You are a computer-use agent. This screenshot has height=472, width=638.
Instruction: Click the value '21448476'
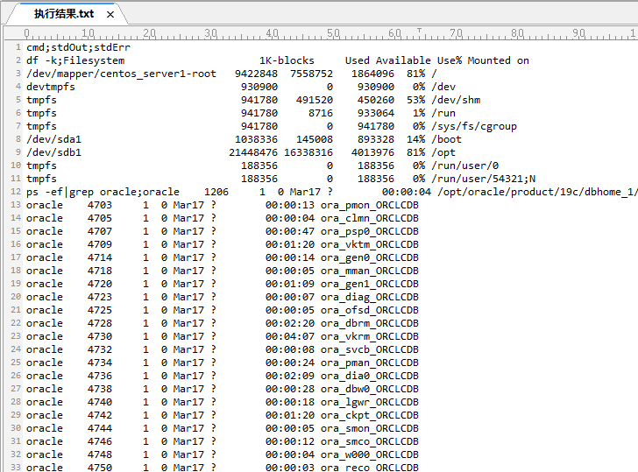coord(253,152)
